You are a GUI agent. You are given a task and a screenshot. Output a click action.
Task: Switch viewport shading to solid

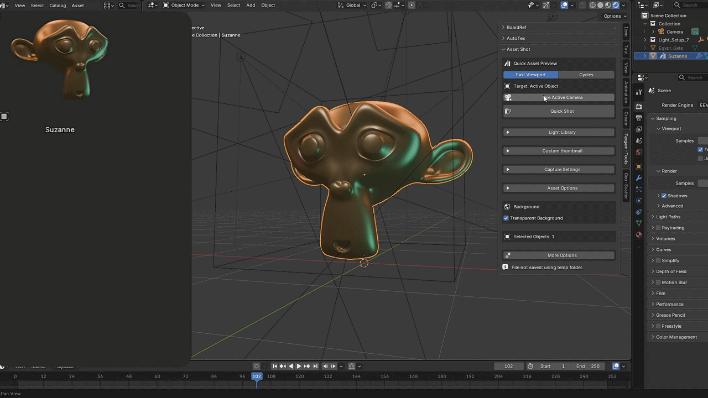(600, 5)
